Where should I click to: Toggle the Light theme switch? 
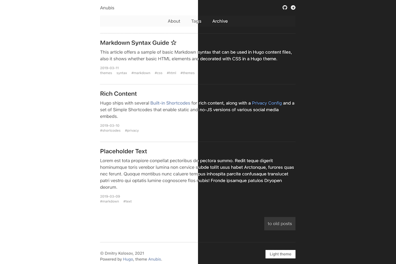click(280, 254)
